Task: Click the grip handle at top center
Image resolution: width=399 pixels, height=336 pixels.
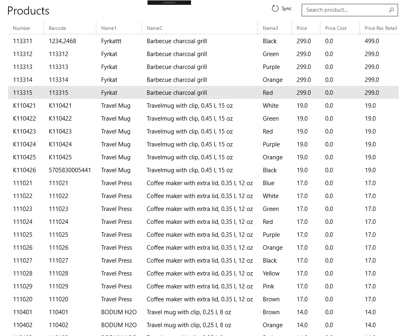Action: (169, 2)
